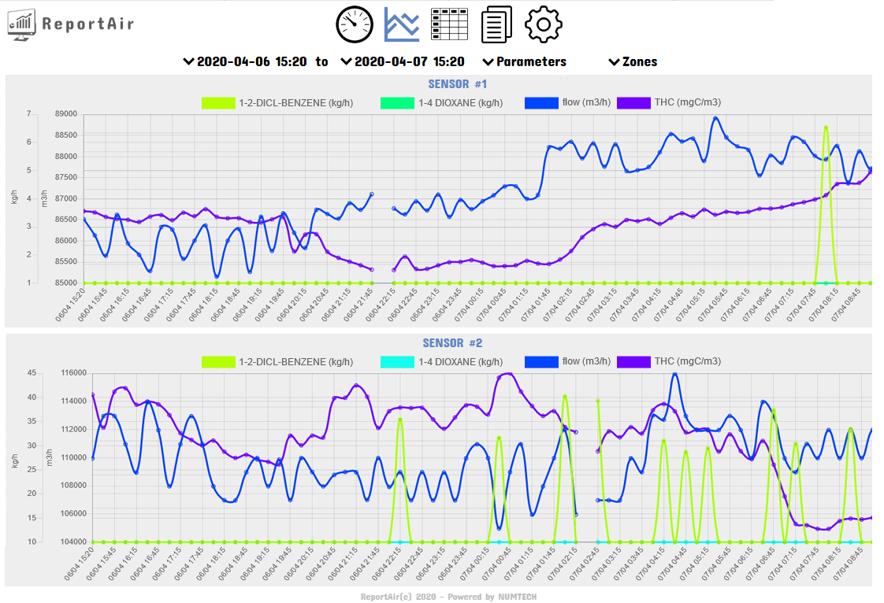884x603 pixels.
Task: Open the Parameters dropdown
Action: (525, 61)
